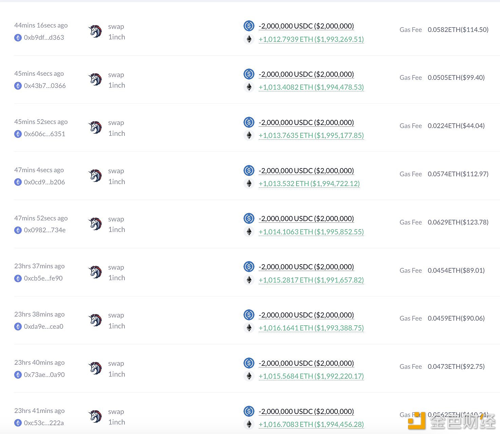The image size is (500, 434).
Task: Open the ETH token icon beside +1,013.532 ETH
Action: tap(249, 184)
